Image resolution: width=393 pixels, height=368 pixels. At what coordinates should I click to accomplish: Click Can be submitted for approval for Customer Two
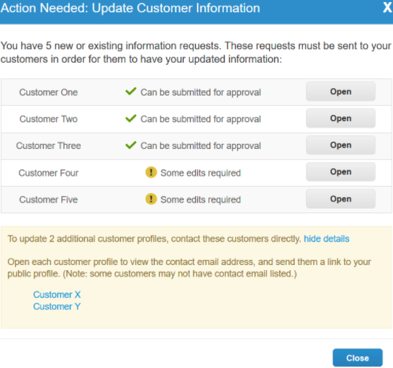pos(201,119)
